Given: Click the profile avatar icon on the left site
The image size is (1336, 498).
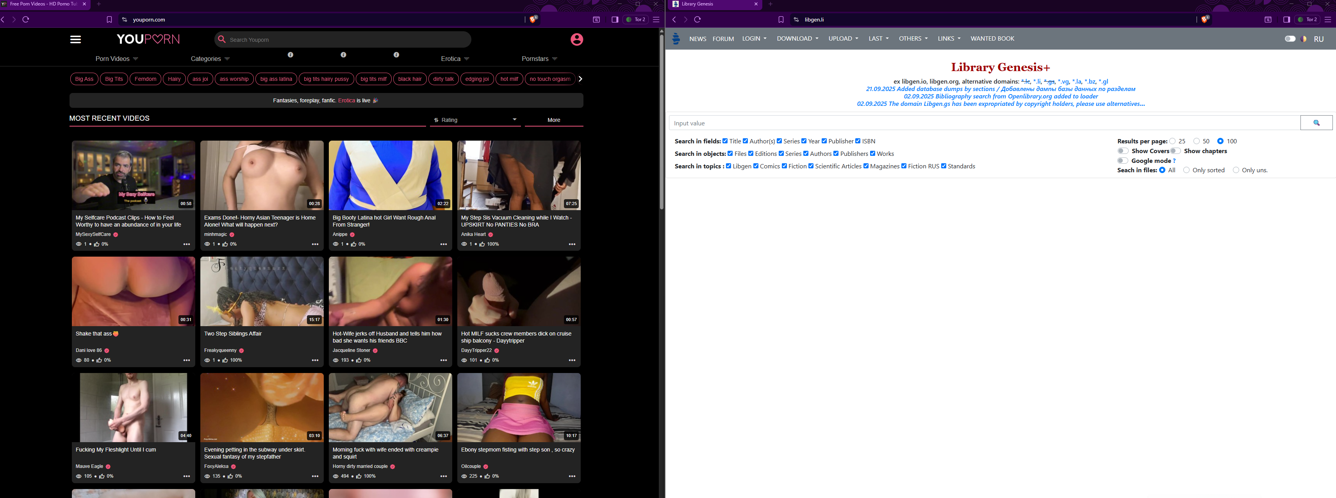Looking at the screenshot, I should (x=577, y=39).
